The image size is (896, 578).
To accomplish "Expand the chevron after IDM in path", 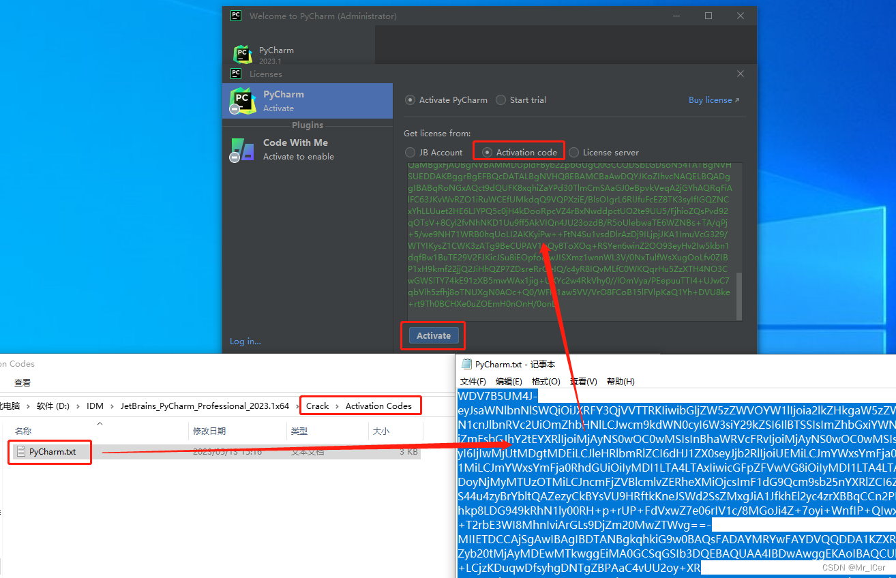I will pos(113,406).
